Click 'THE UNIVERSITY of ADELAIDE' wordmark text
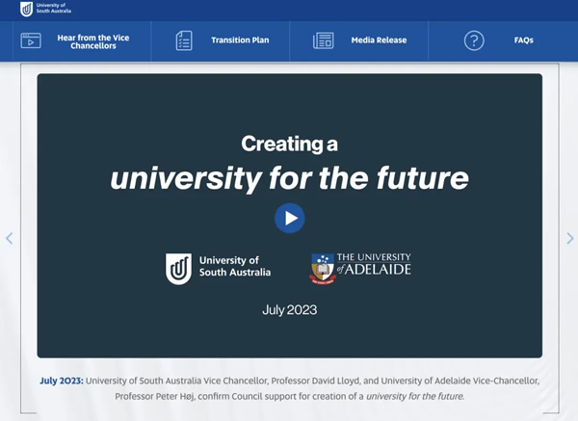578x421 pixels. [374, 265]
